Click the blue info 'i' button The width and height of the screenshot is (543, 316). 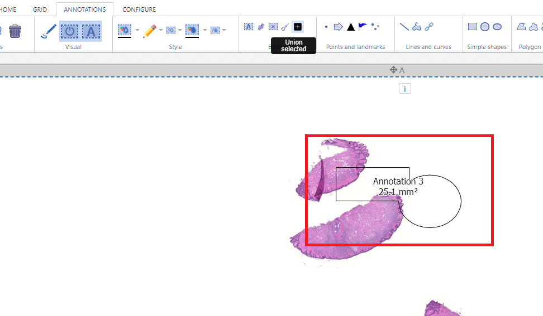coord(405,89)
